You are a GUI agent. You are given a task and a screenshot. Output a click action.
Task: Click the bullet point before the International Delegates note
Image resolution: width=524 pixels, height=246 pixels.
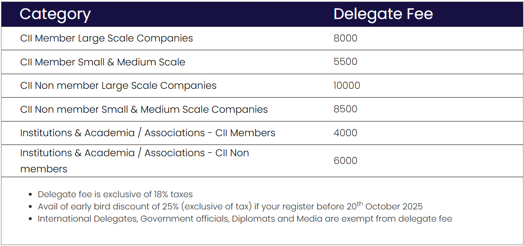[x=31, y=219]
